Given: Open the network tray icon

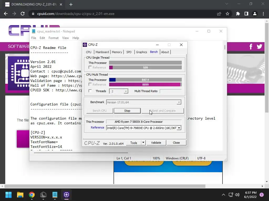Looking at the screenshot, I should coord(231,195).
